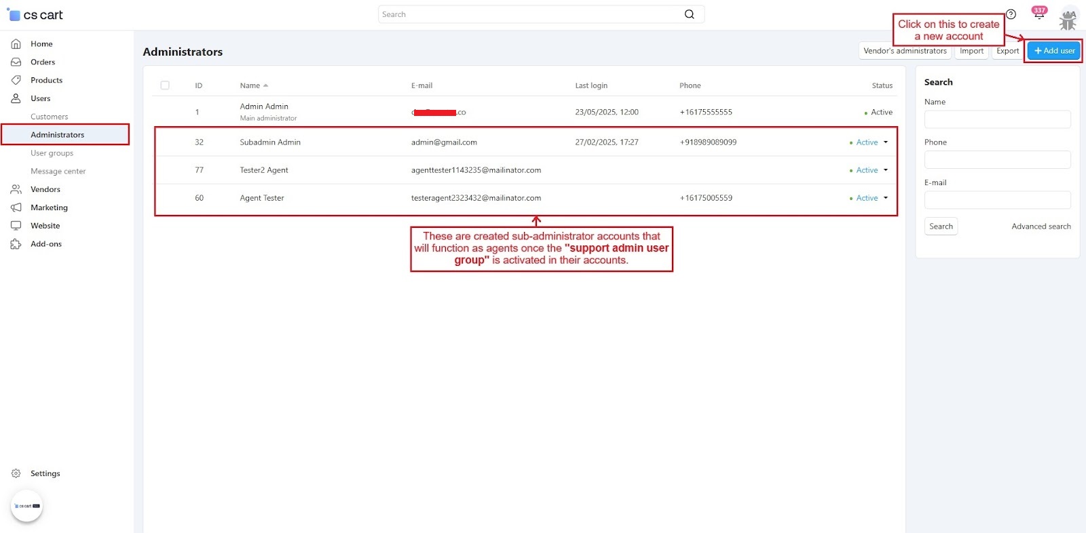Toggle the select-all checkbox in table header
1086x533 pixels.
[165, 85]
